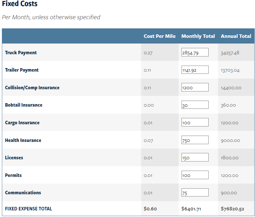Select the Communications monthly input box
The width and height of the screenshot is (255, 217).
coord(195,192)
